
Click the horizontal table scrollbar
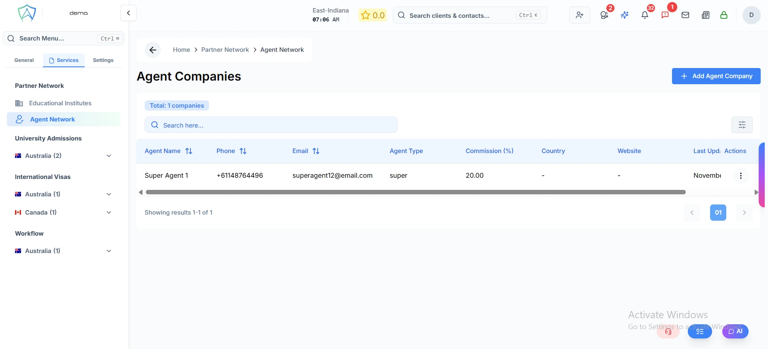coord(415,192)
